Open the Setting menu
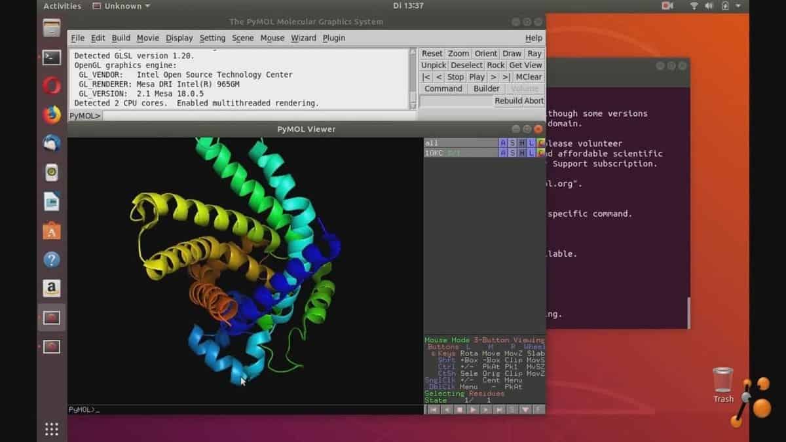The height and width of the screenshot is (442, 786). click(x=213, y=38)
